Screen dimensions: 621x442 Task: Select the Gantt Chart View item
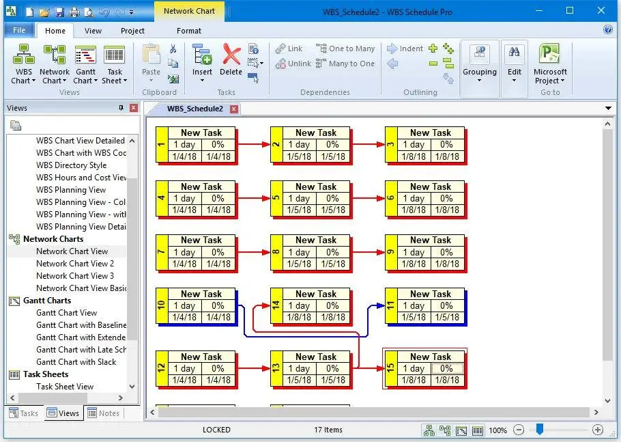[x=67, y=312]
